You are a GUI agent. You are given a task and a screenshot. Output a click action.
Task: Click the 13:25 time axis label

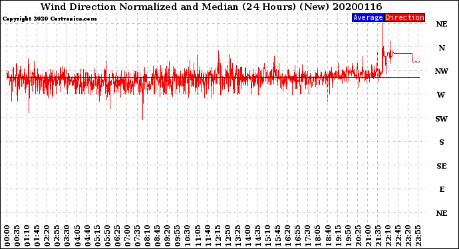[237, 236]
